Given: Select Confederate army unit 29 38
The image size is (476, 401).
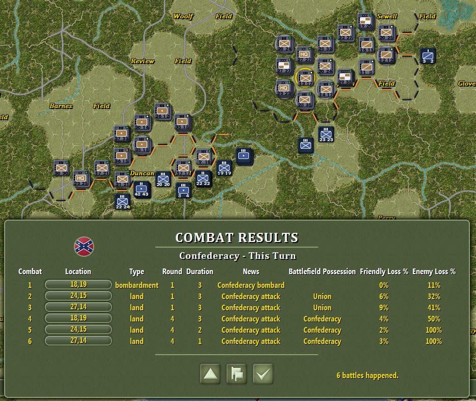Looking at the screenshot, I should [x=345, y=77].
